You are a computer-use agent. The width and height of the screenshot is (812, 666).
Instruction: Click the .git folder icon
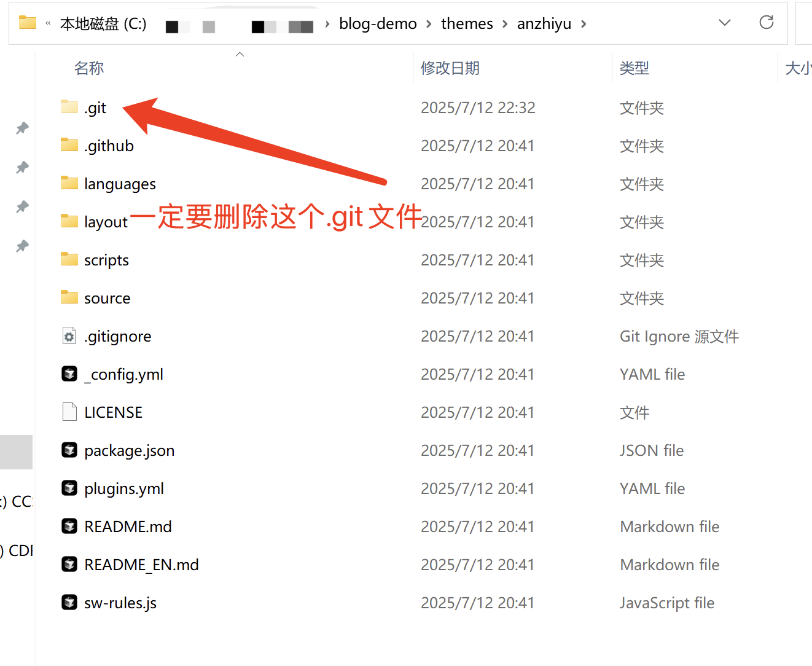pyautogui.click(x=69, y=108)
